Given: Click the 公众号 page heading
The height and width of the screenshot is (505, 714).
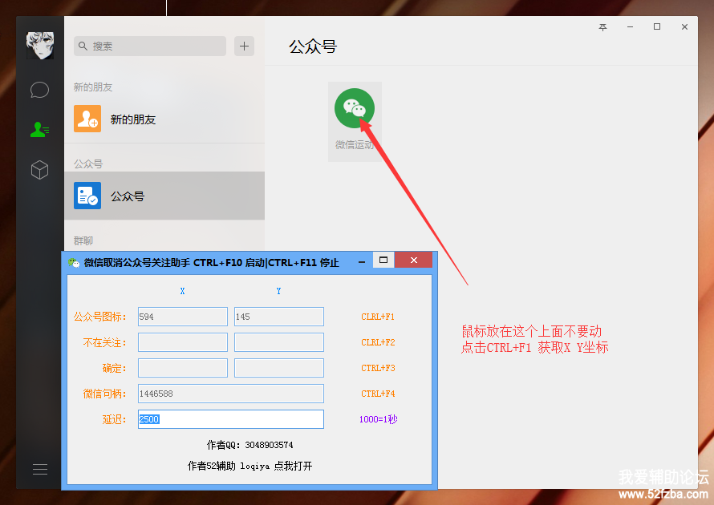Looking at the screenshot, I should click(313, 46).
